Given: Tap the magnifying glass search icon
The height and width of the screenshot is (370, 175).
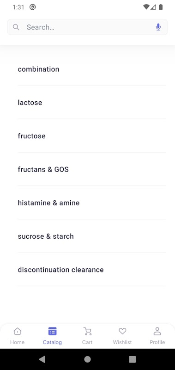Looking at the screenshot, I should (16, 27).
